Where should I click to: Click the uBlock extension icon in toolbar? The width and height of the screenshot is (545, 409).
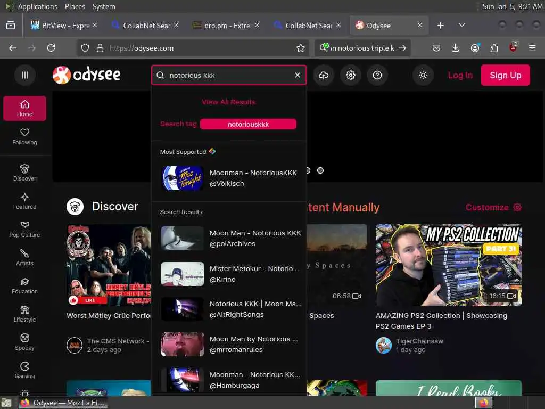point(513,48)
